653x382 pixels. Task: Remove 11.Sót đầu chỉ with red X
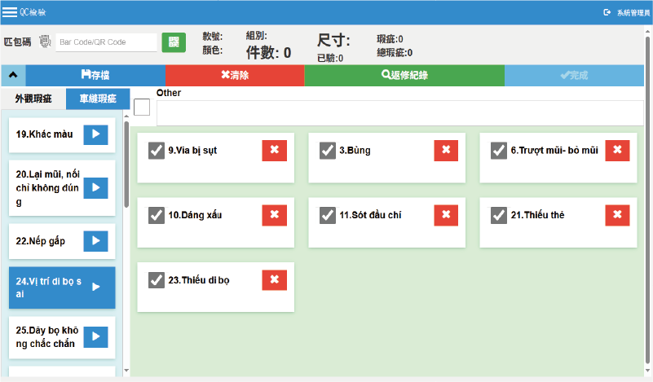pyautogui.click(x=446, y=215)
